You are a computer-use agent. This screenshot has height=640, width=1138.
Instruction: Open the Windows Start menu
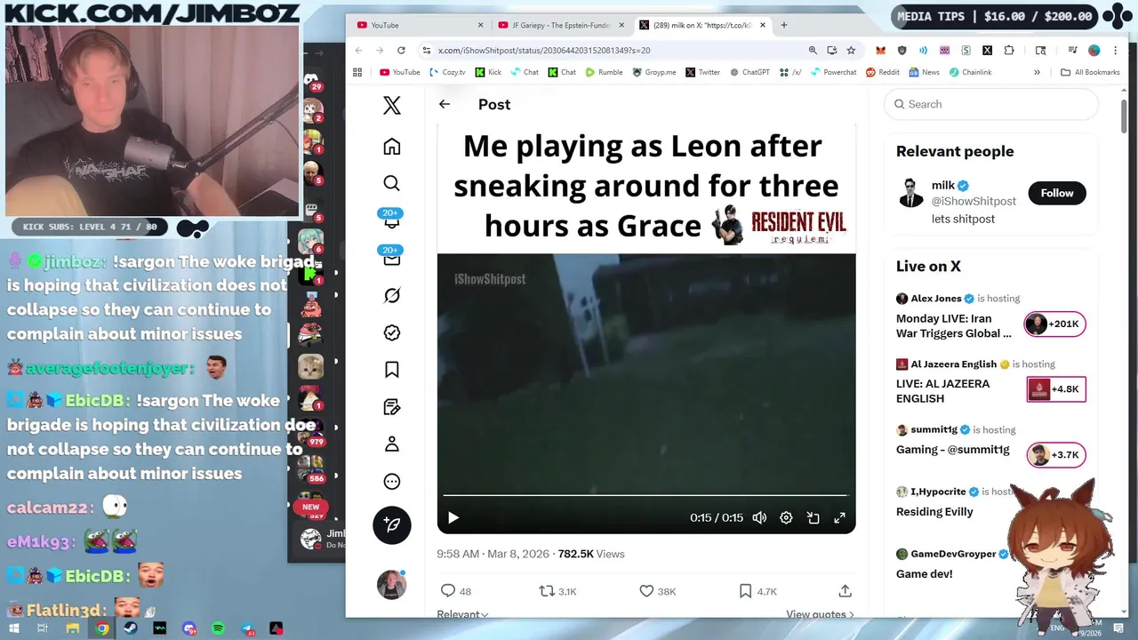(x=13, y=628)
